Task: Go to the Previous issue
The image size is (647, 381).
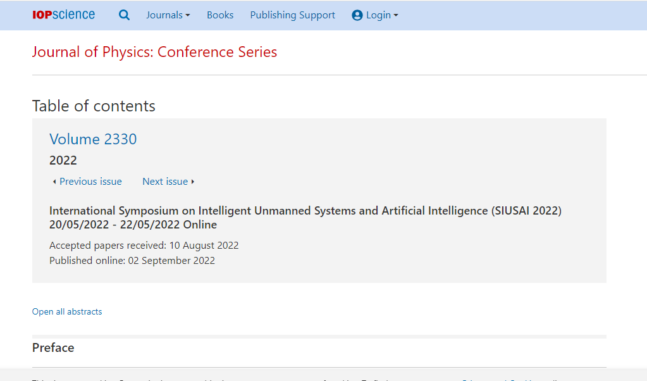Action: tap(90, 182)
